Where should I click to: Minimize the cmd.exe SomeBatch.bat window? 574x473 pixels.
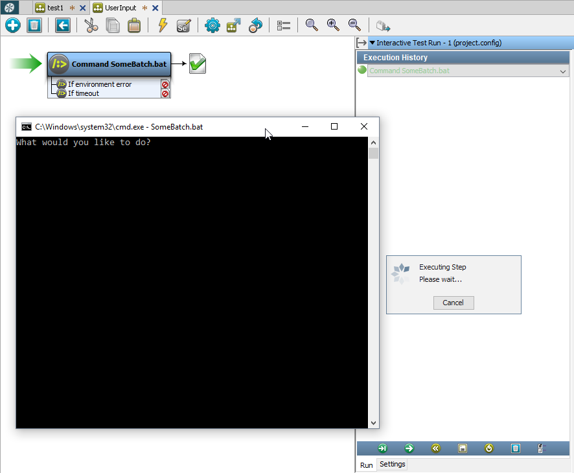pyautogui.click(x=305, y=126)
